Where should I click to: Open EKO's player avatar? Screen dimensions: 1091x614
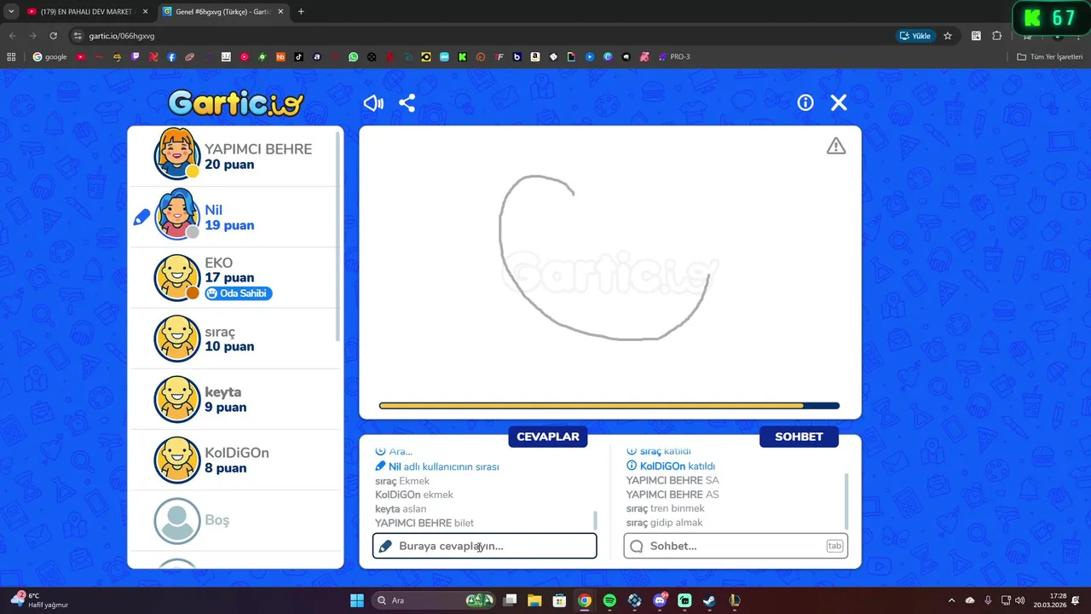coord(177,278)
